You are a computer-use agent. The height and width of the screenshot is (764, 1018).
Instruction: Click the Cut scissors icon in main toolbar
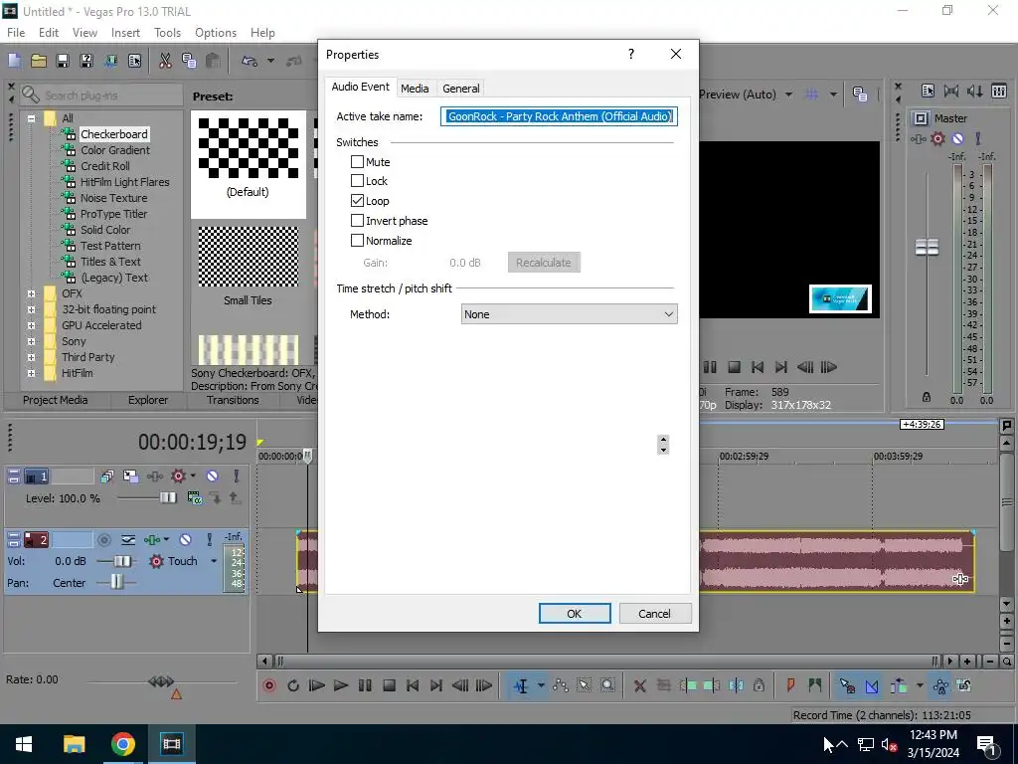(166, 61)
